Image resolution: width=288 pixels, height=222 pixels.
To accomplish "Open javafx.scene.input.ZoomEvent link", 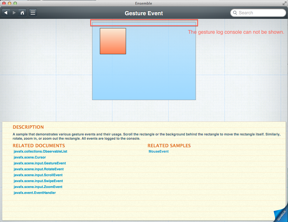I will [38, 187].
